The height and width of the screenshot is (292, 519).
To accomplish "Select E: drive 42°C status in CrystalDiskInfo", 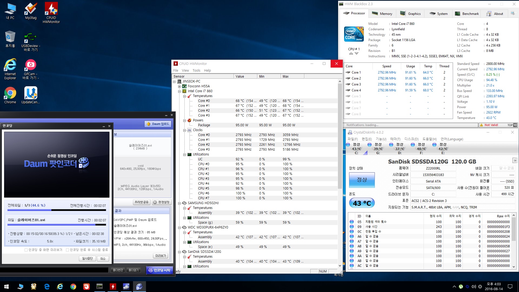I will pyautogui.click(x=443, y=148).
